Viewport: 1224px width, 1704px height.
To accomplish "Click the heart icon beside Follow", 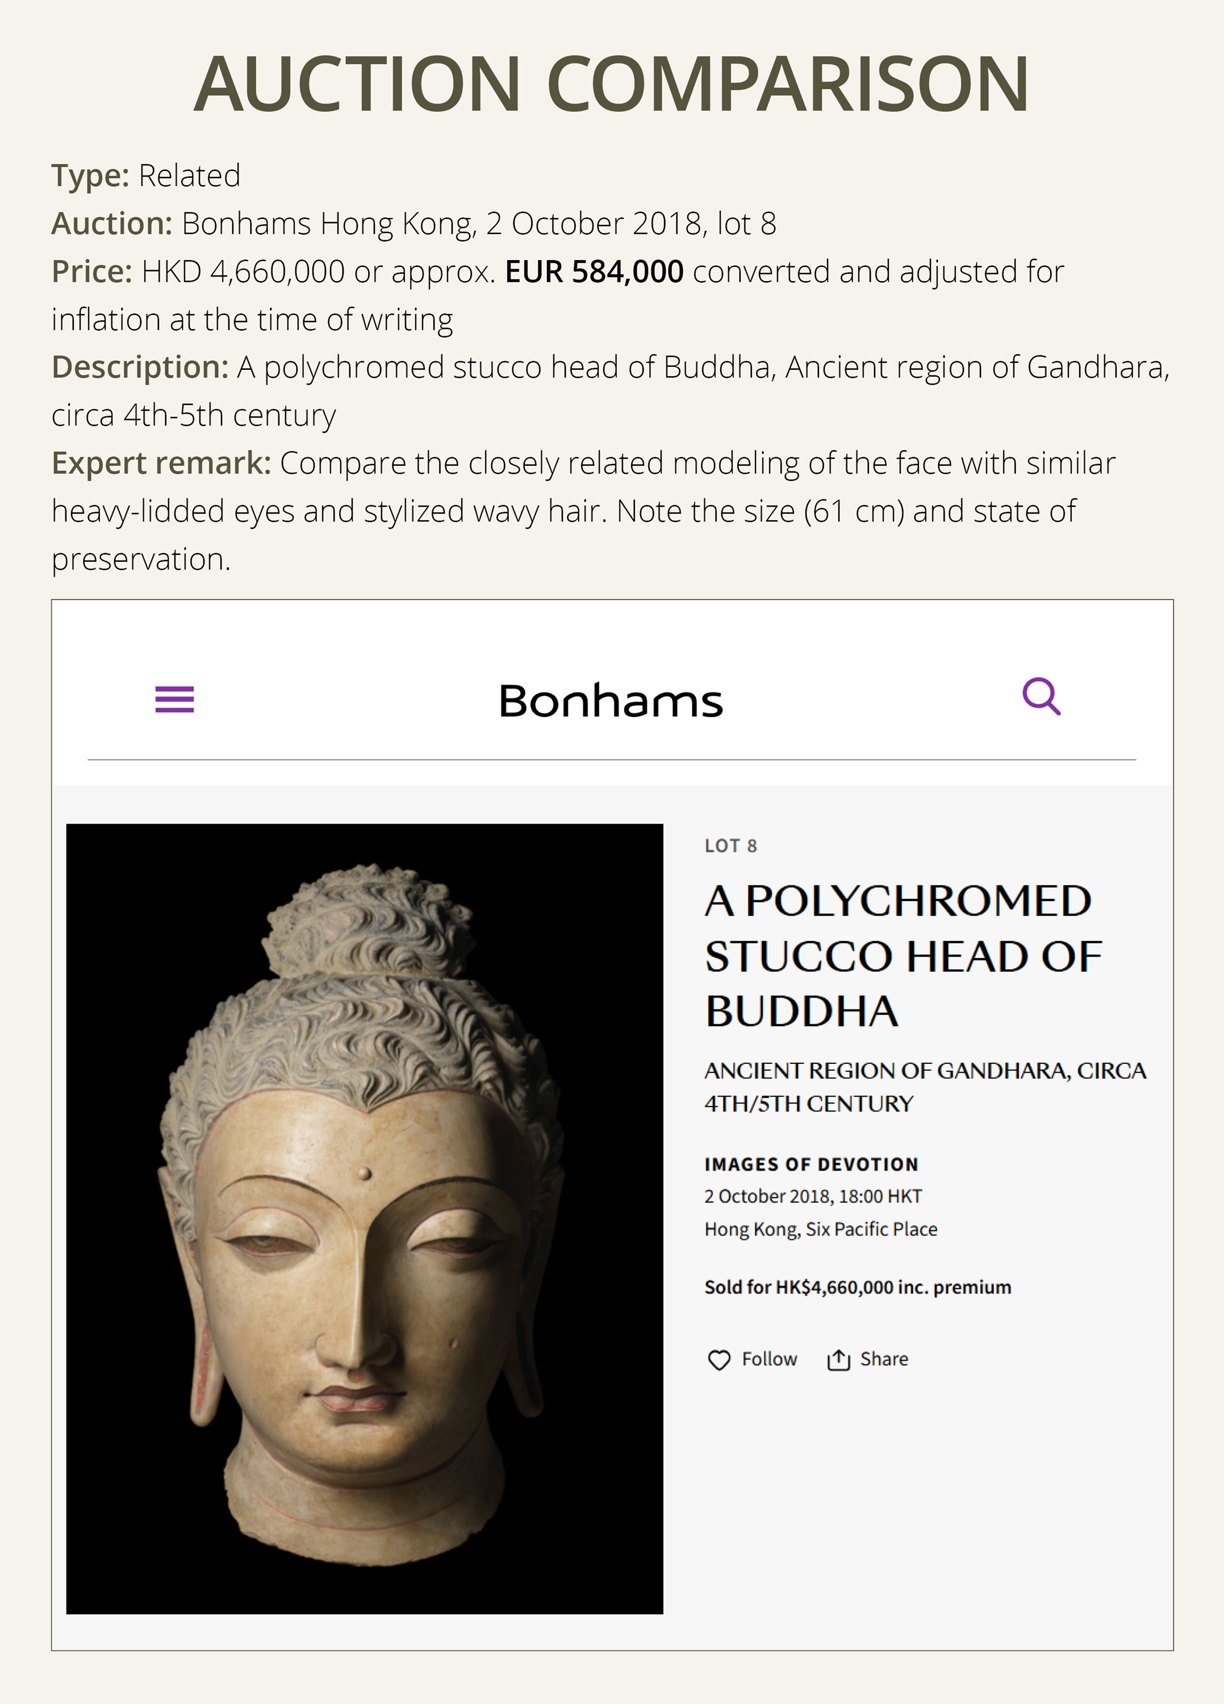I will [x=719, y=1360].
